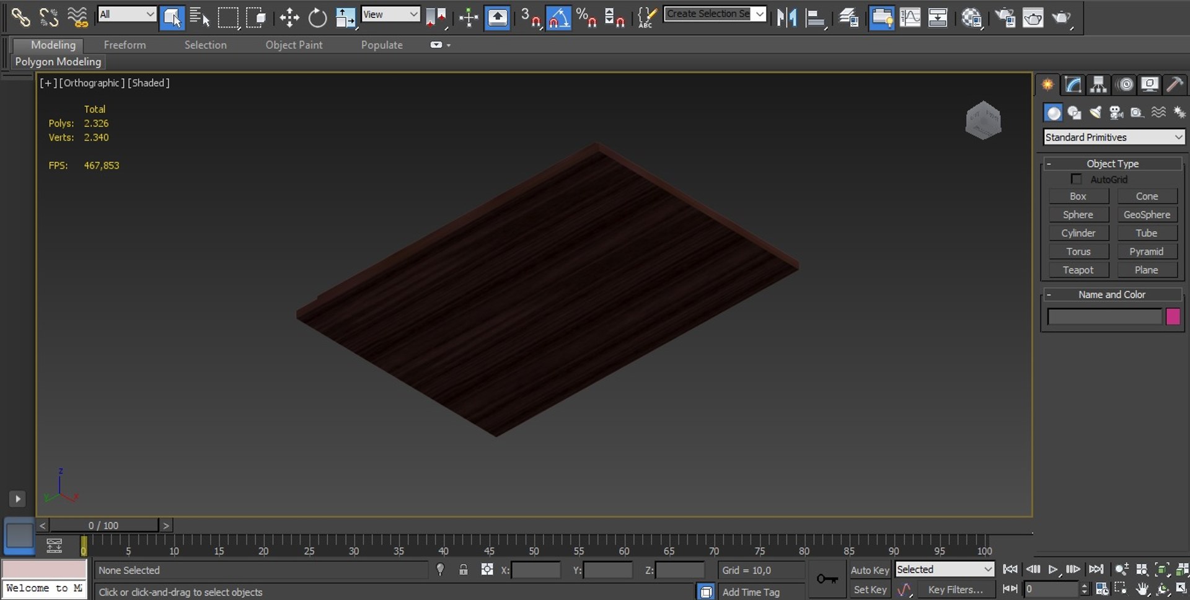Click the Play Animation button
The width and height of the screenshot is (1190, 600).
pyautogui.click(x=1052, y=569)
